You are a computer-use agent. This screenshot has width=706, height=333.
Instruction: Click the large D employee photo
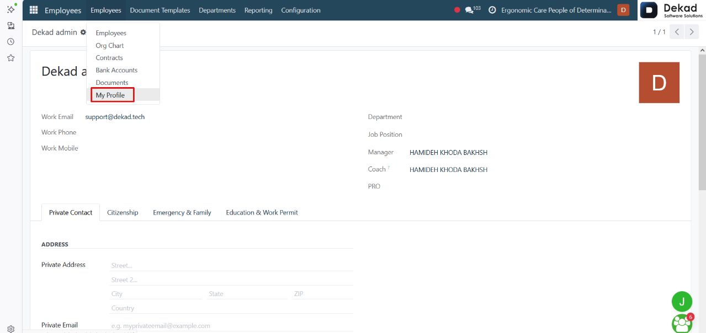tap(659, 83)
